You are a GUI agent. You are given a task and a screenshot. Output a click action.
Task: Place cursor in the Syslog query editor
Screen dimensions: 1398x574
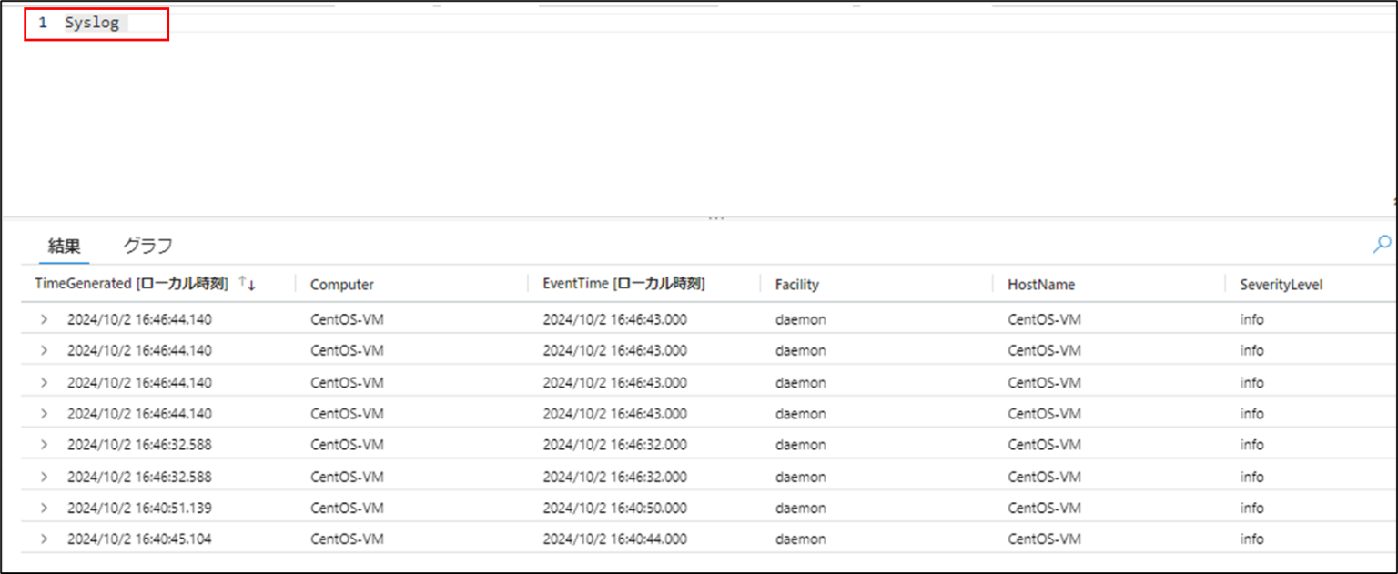[120, 22]
